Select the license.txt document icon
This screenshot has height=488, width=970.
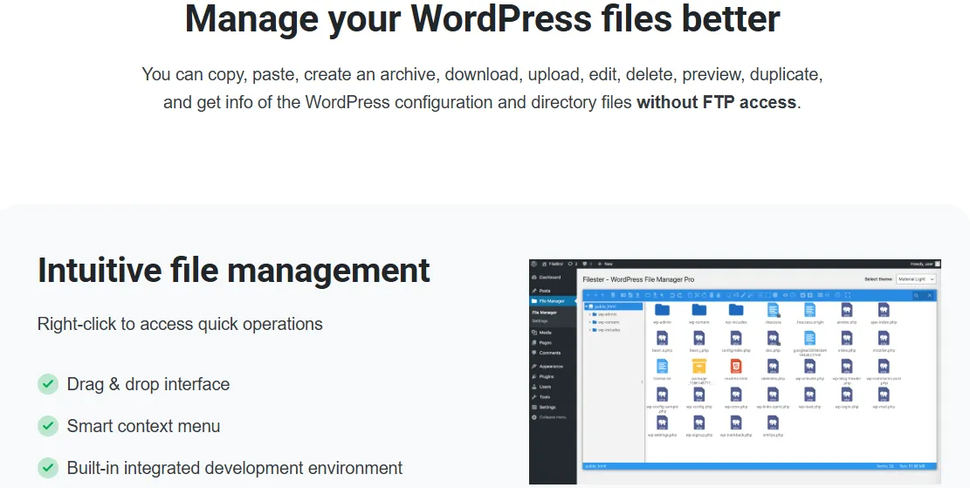click(662, 366)
